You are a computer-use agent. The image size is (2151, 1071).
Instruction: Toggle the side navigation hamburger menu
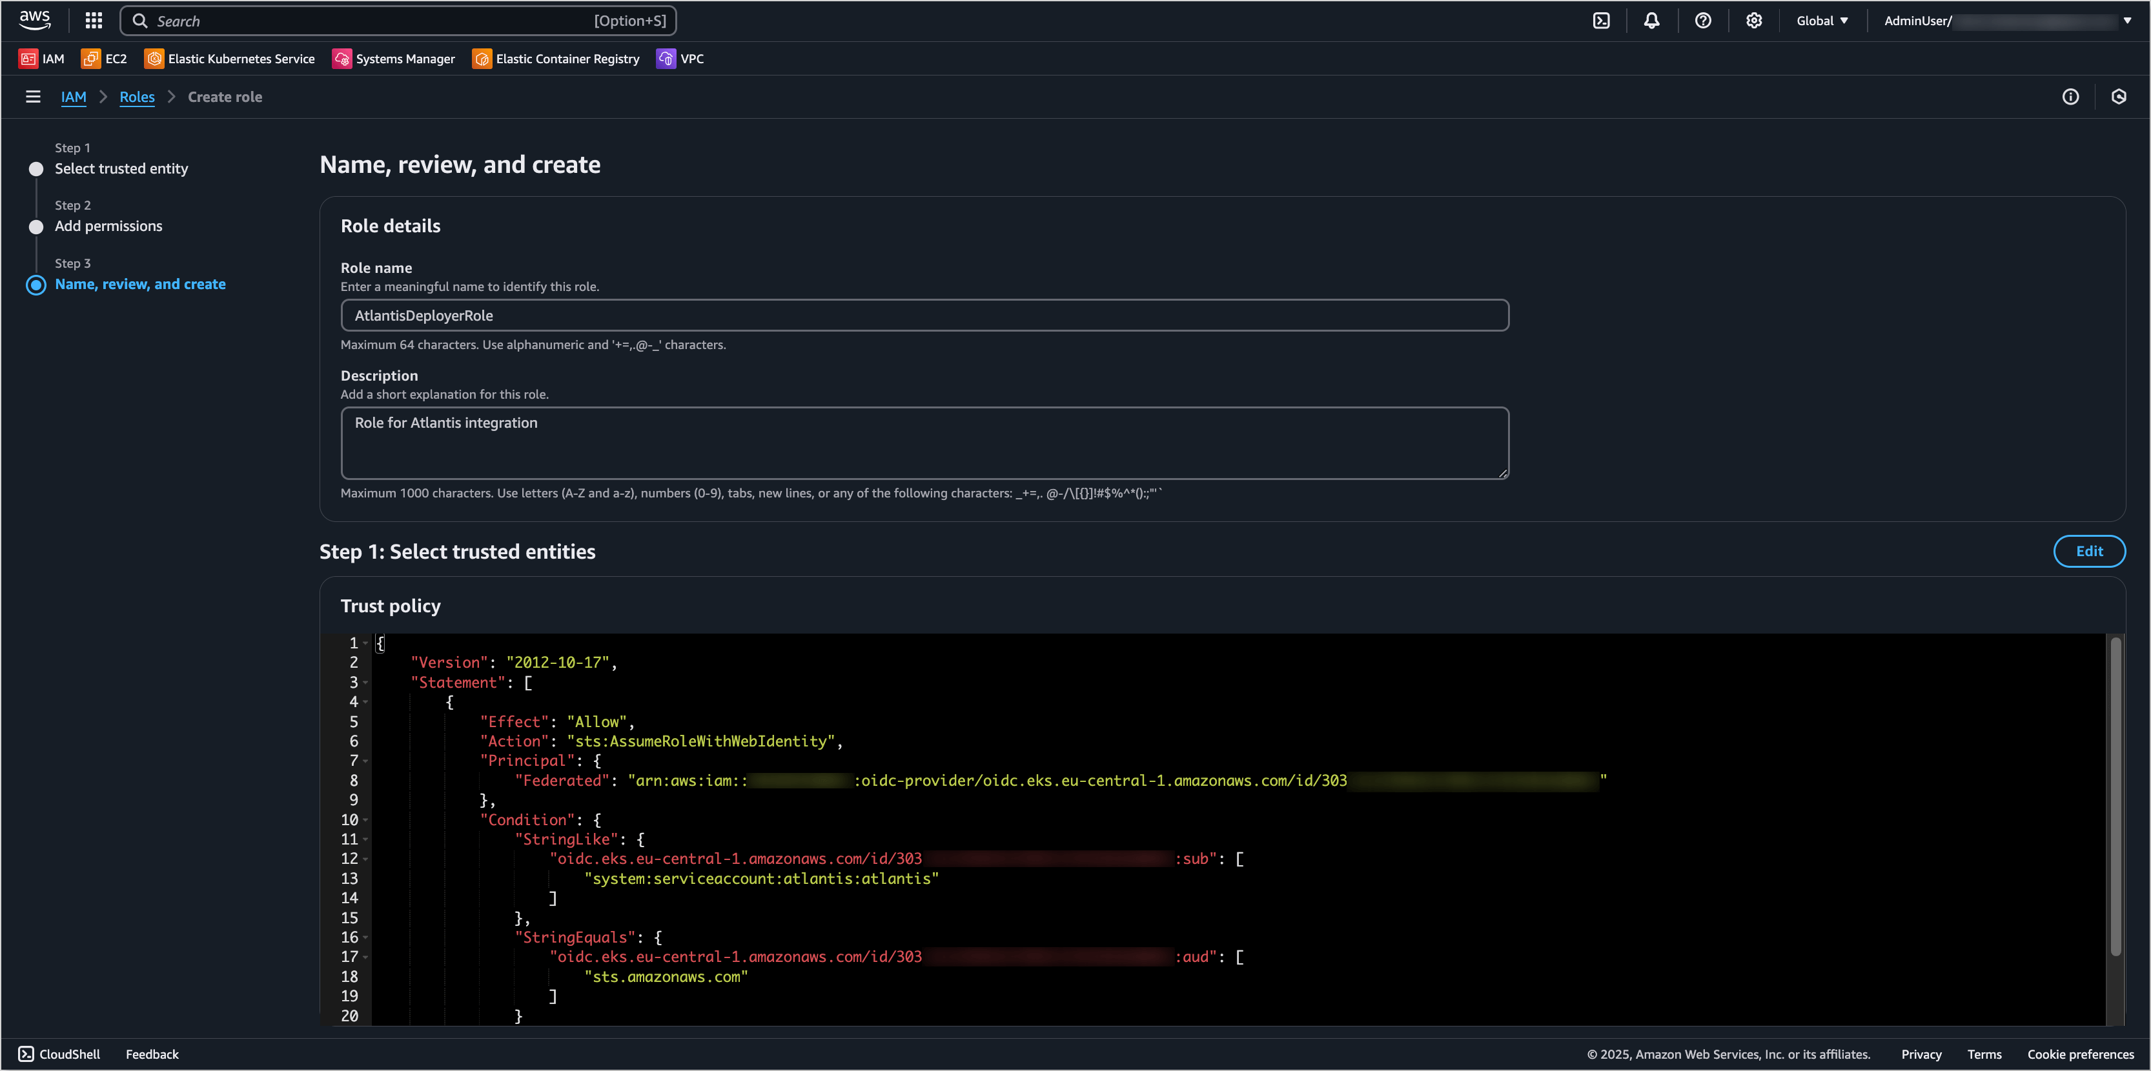(34, 97)
